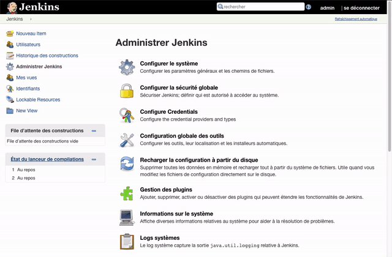The image size is (392, 257).
Task: Open the Configure Credentials link
Action: pos(169,111)
